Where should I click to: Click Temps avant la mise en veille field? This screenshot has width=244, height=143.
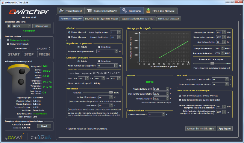(220, 80)
